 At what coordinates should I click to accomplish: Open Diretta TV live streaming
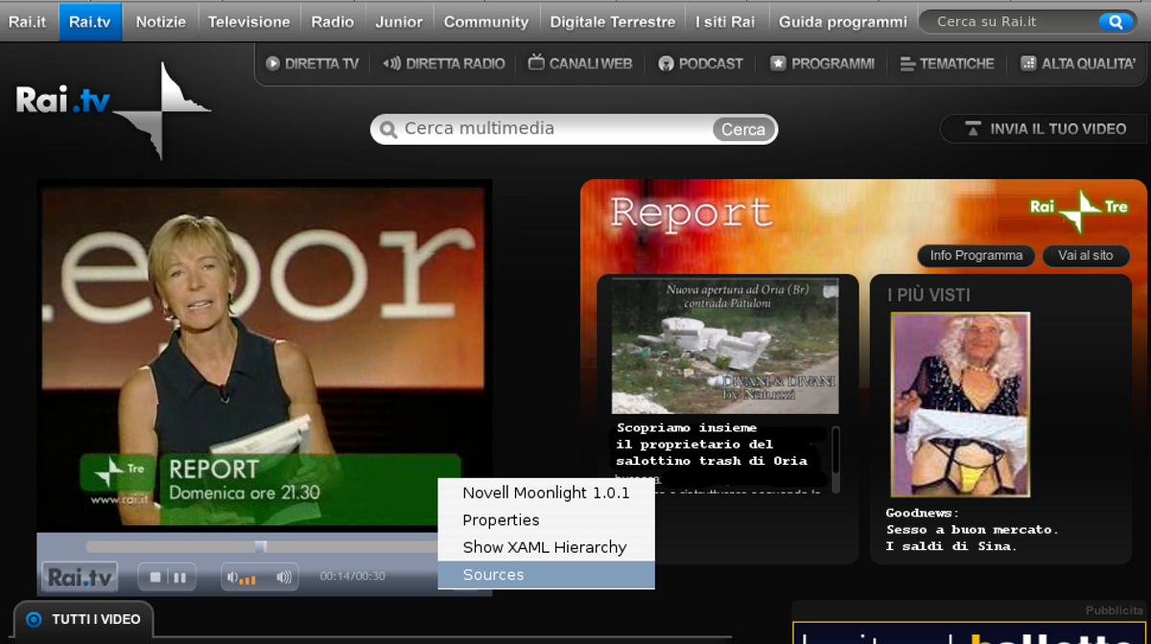click(313, 63)
